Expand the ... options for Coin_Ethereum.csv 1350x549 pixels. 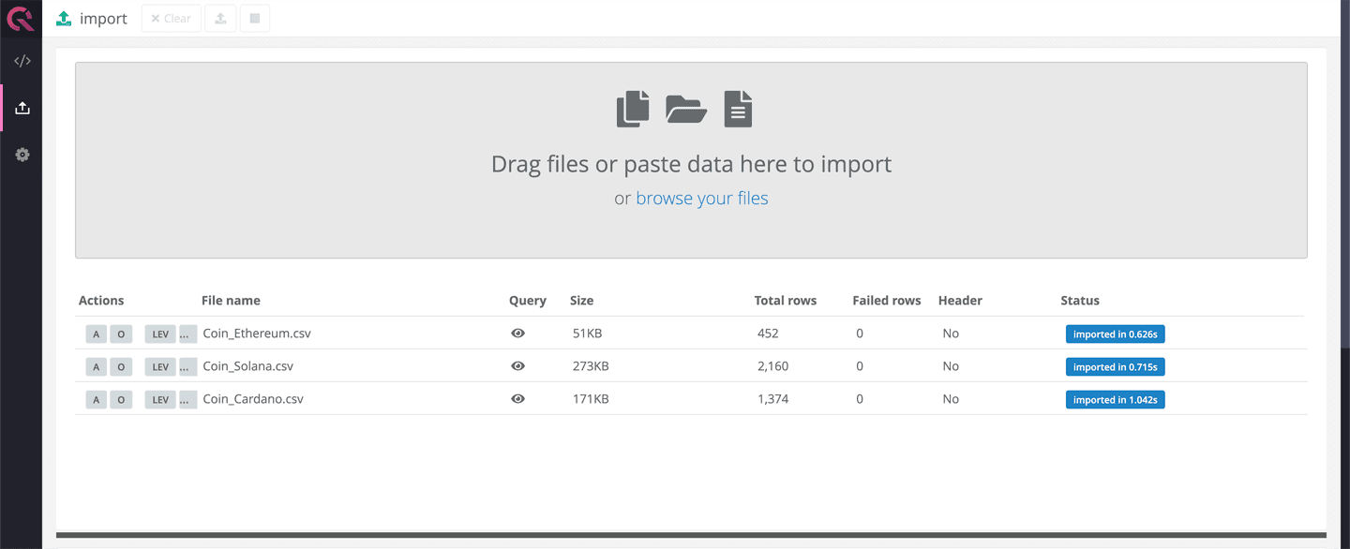click(x=187, y=334)
